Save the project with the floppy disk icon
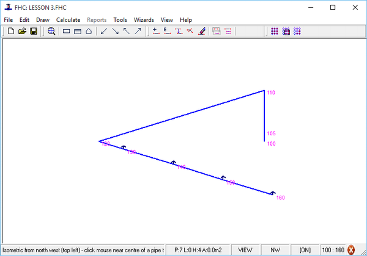The height and width of the screenshot is (256, 367). (x=34, y=31)
